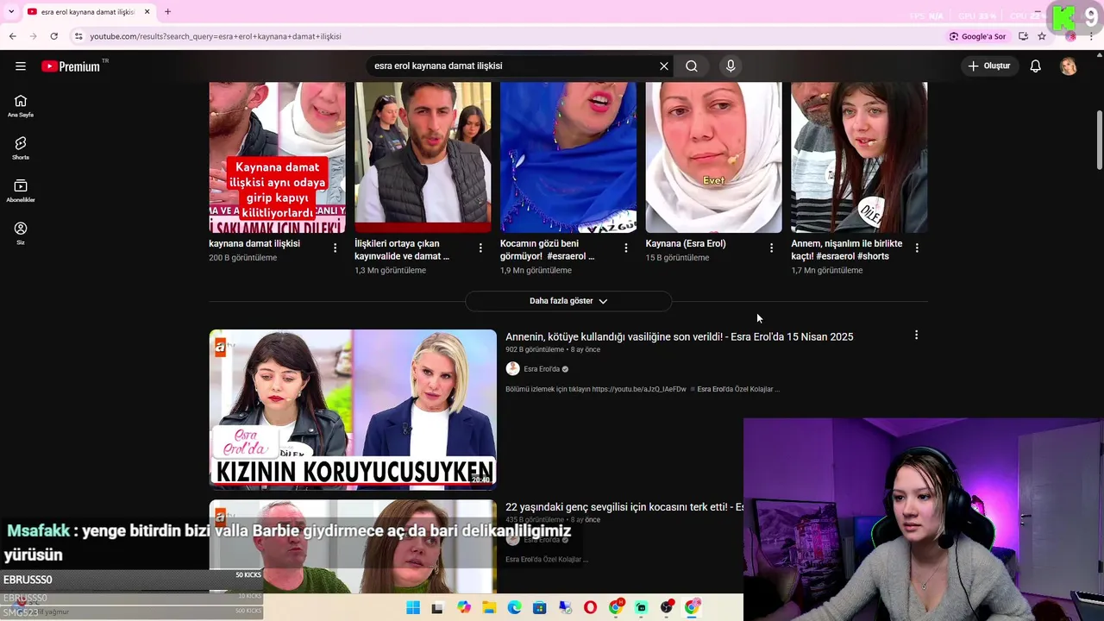Play İlişkileri ortaya çıkan kayınvalide short thumbnail
Screen dimensions: 1104x621
click(423, 157)
